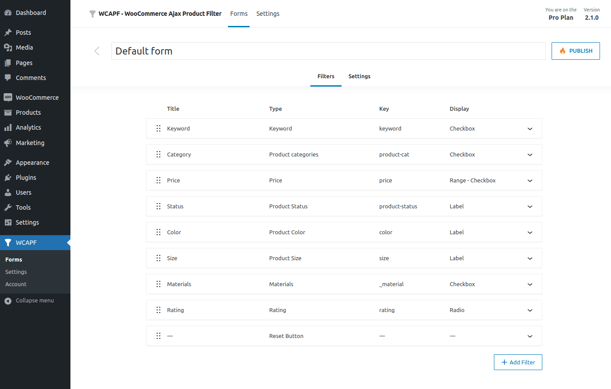
Task: Click drag handle of Keyword filter row
Action: pos(158,128)
